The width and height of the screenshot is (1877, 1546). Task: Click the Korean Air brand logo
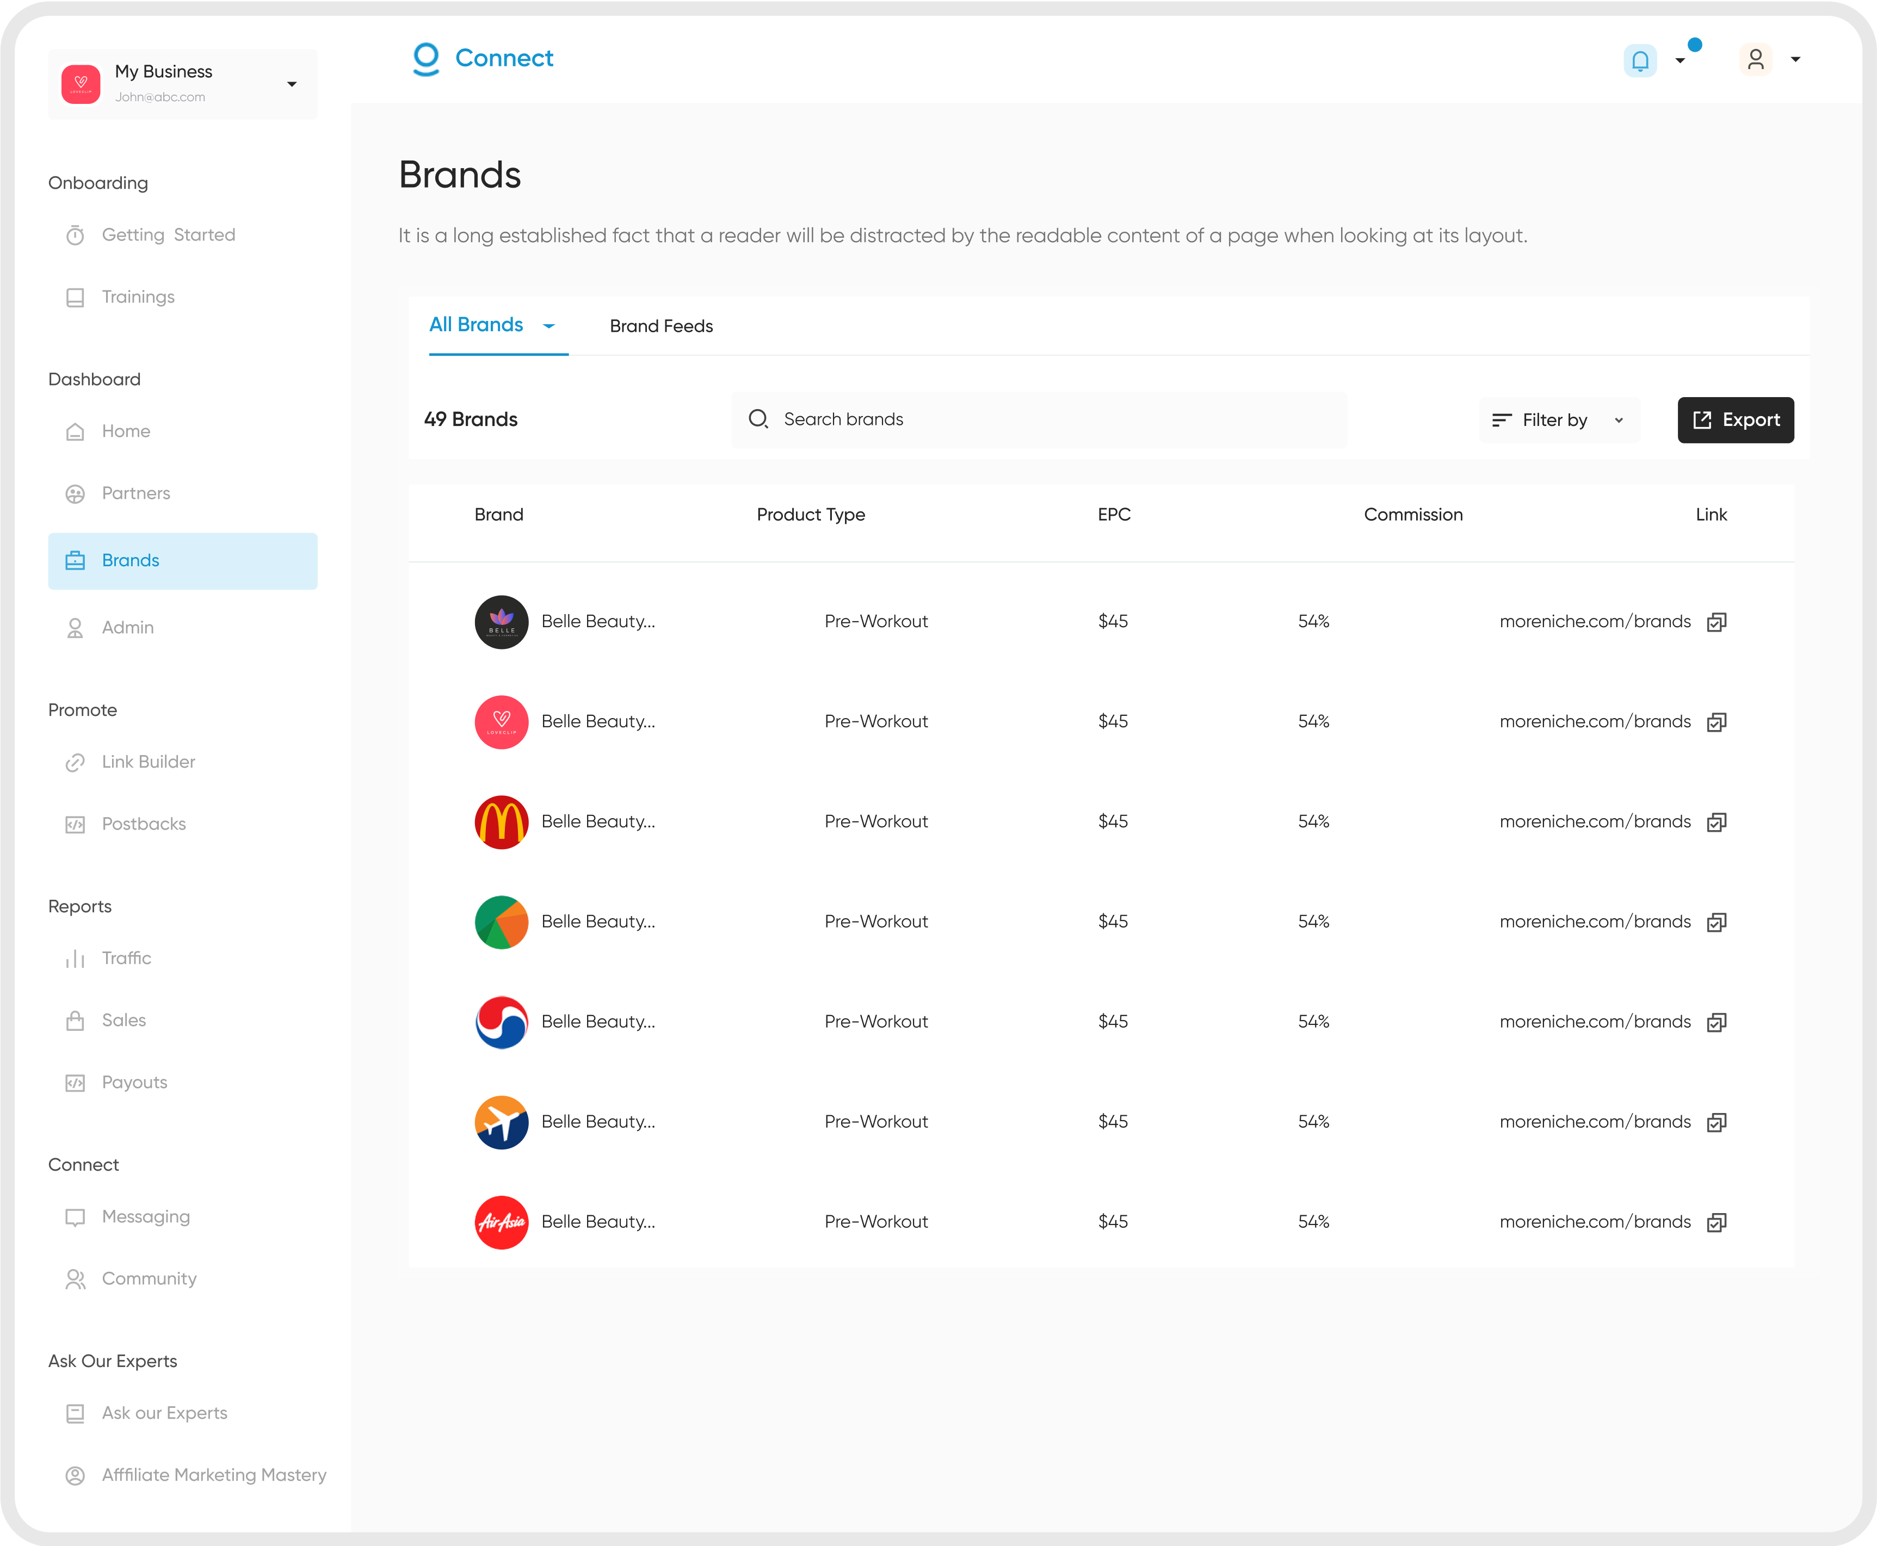502,1022
